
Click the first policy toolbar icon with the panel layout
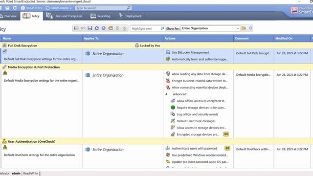click(76, 28)
